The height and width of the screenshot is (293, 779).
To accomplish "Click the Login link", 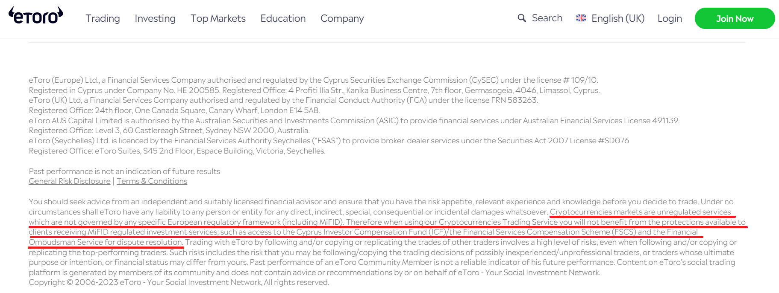I will pyautogui.click(x=670, y=18).
